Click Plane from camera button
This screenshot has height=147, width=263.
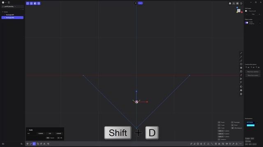coord(253,76)
